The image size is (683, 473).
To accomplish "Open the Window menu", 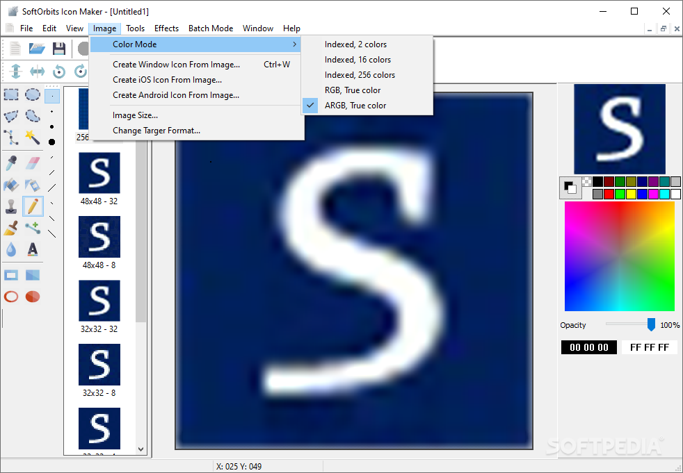I will point(258,28).
